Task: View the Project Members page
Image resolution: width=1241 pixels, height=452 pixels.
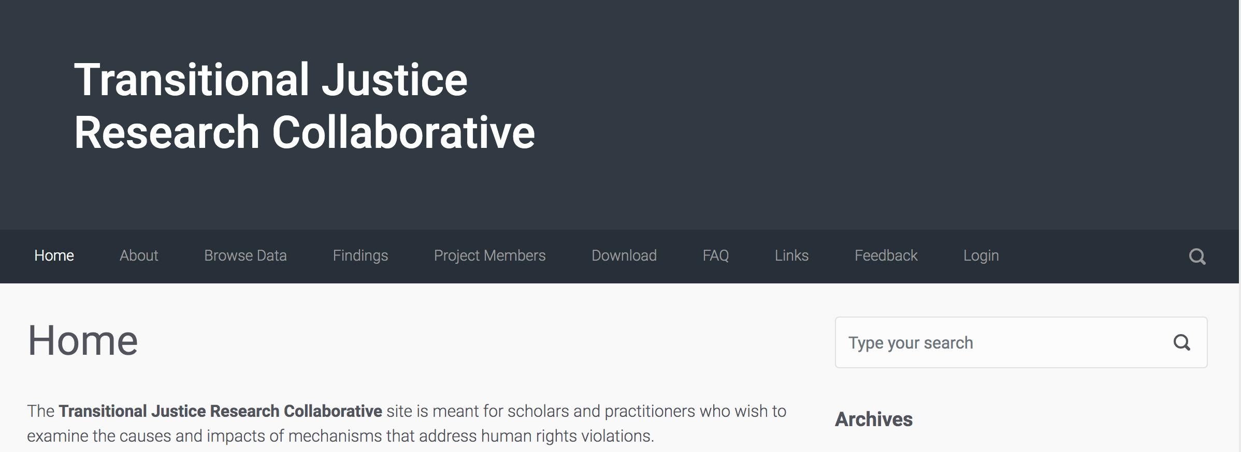Action: click(x=490, y=255)
